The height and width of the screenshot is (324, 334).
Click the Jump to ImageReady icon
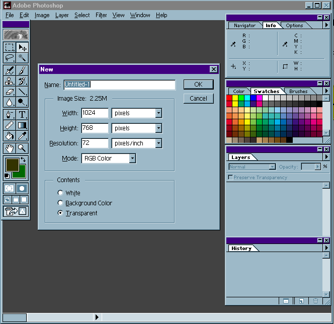click(x=16, y=211)
